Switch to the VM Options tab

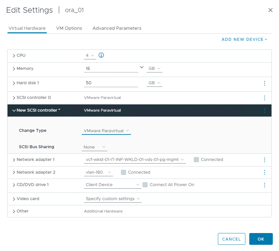point(69,28)
